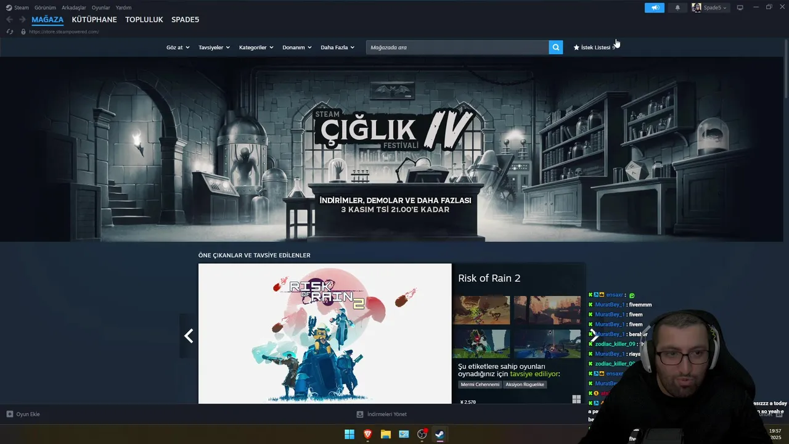Switch to Big Picture mode monitor icon
Screen dimensions: 789x444
click(x=740, y=7)
